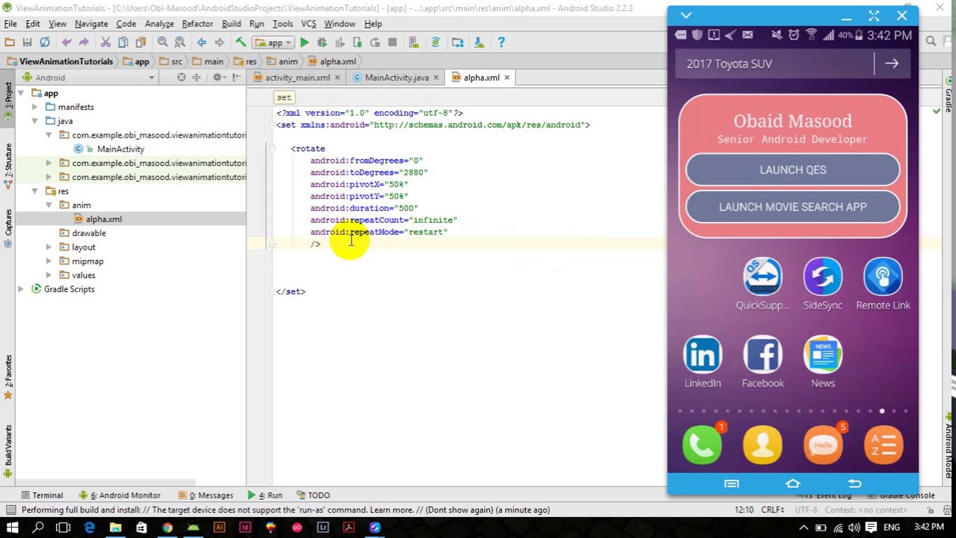Collapse the res folder node
Viewport: 956px width, 538px height.
[34, 191]
